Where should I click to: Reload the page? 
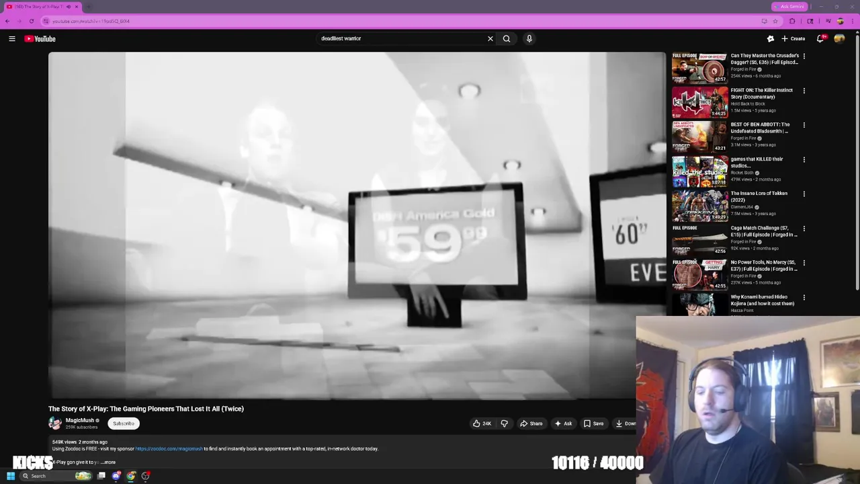pyautogui.click(x=31, y=21)
